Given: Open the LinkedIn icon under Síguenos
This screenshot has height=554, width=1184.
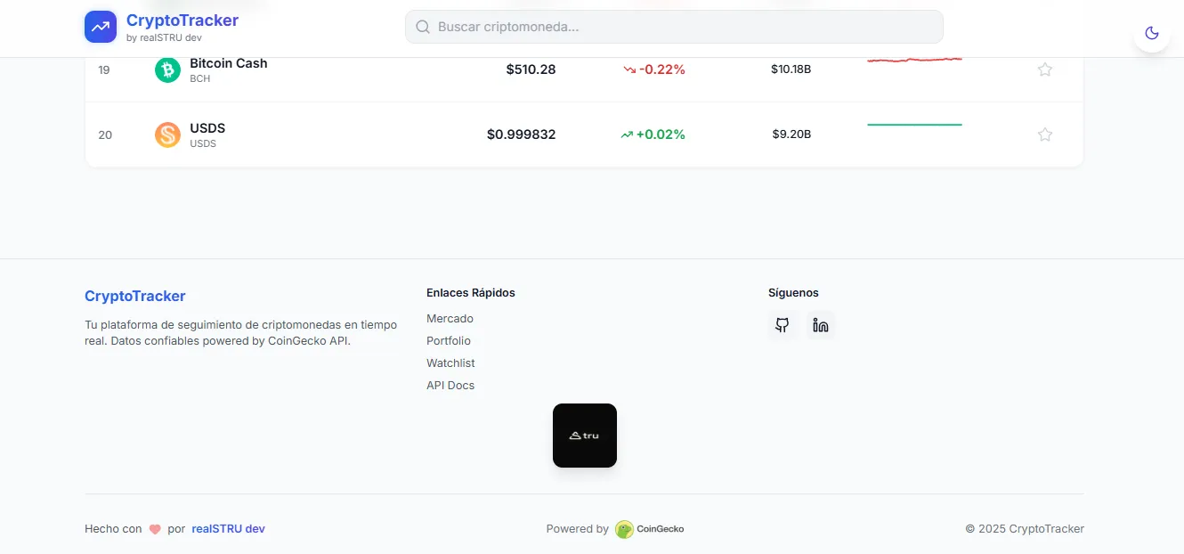Looking at the screenshot, I should (x=820, y=325).
